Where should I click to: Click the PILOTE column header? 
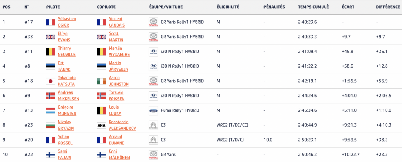53,7
